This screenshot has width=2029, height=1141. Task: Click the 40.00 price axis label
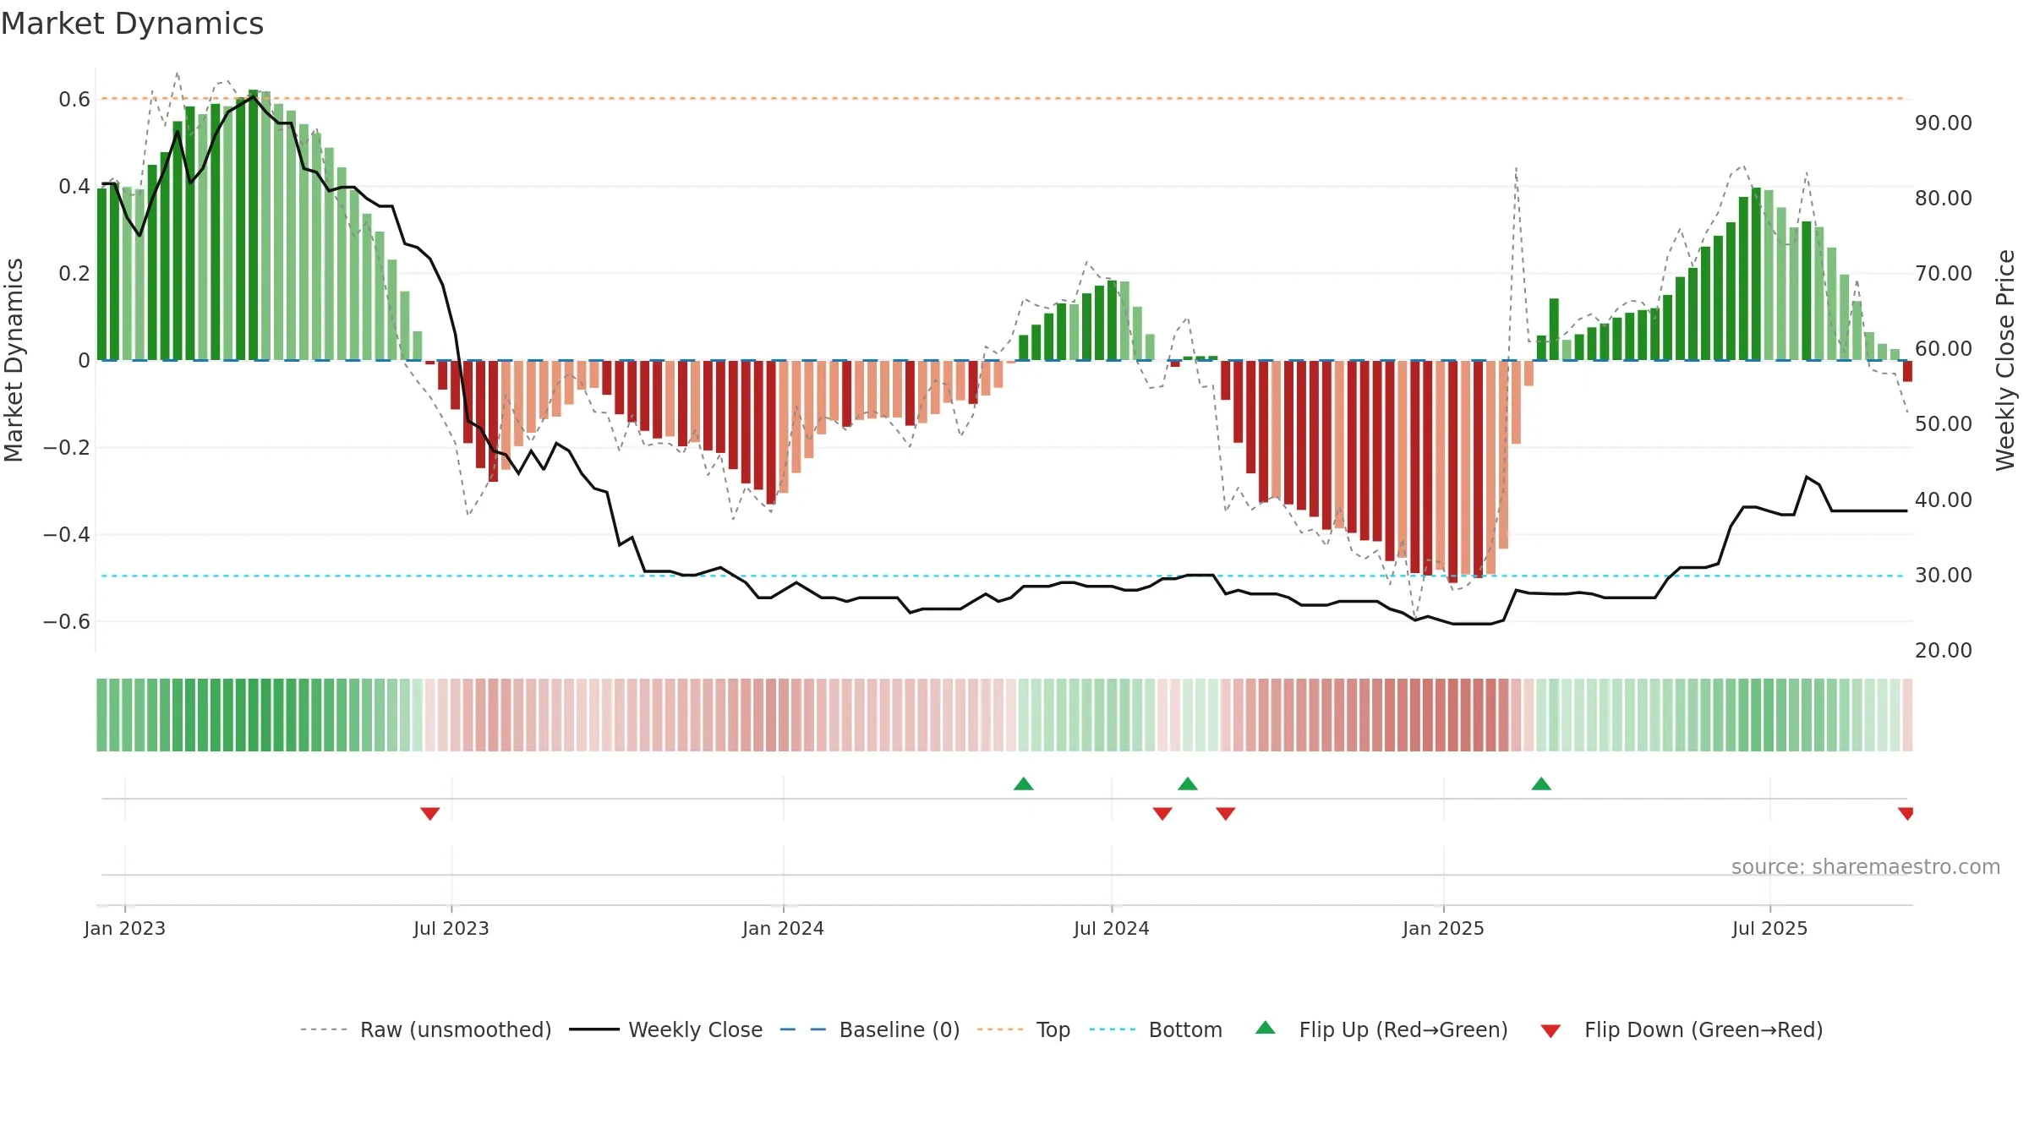pos(1944,500)
